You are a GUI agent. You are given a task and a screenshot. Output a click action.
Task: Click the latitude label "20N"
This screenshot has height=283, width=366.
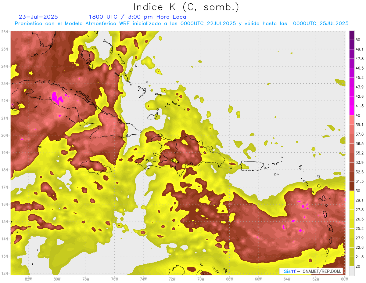click(x=5, y=135)
